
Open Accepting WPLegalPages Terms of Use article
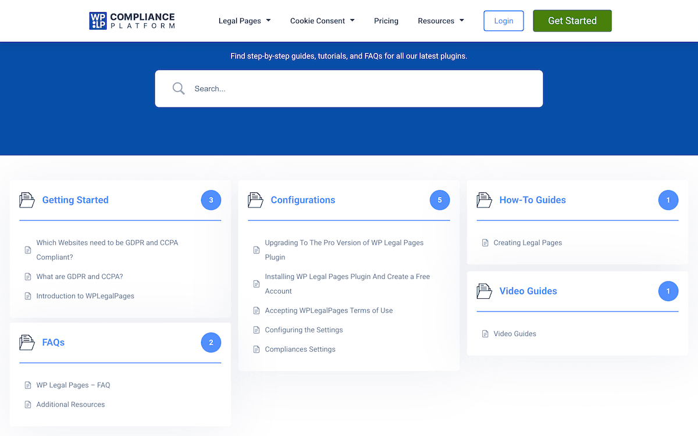point(329,310)
